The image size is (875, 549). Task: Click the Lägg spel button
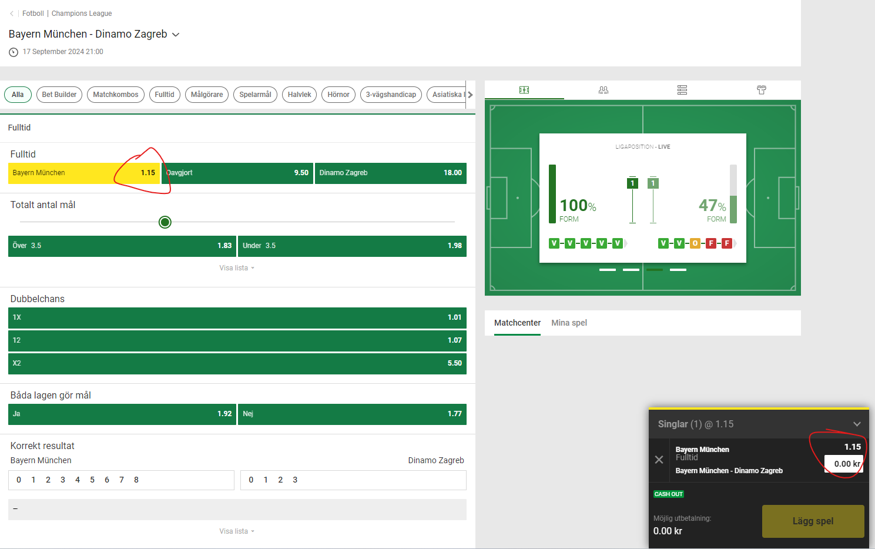pos(813,521)
